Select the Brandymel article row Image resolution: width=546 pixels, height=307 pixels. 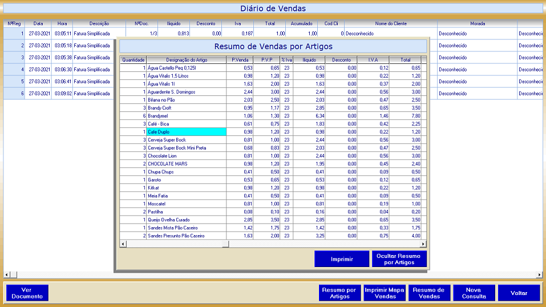click(x=186, y=116)
